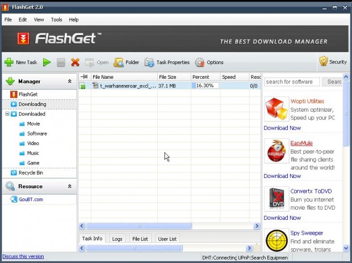Viewport: 352px width, 263px height.
Task: Click the ads panel scroll down arrow
Action: pos(346,248)
